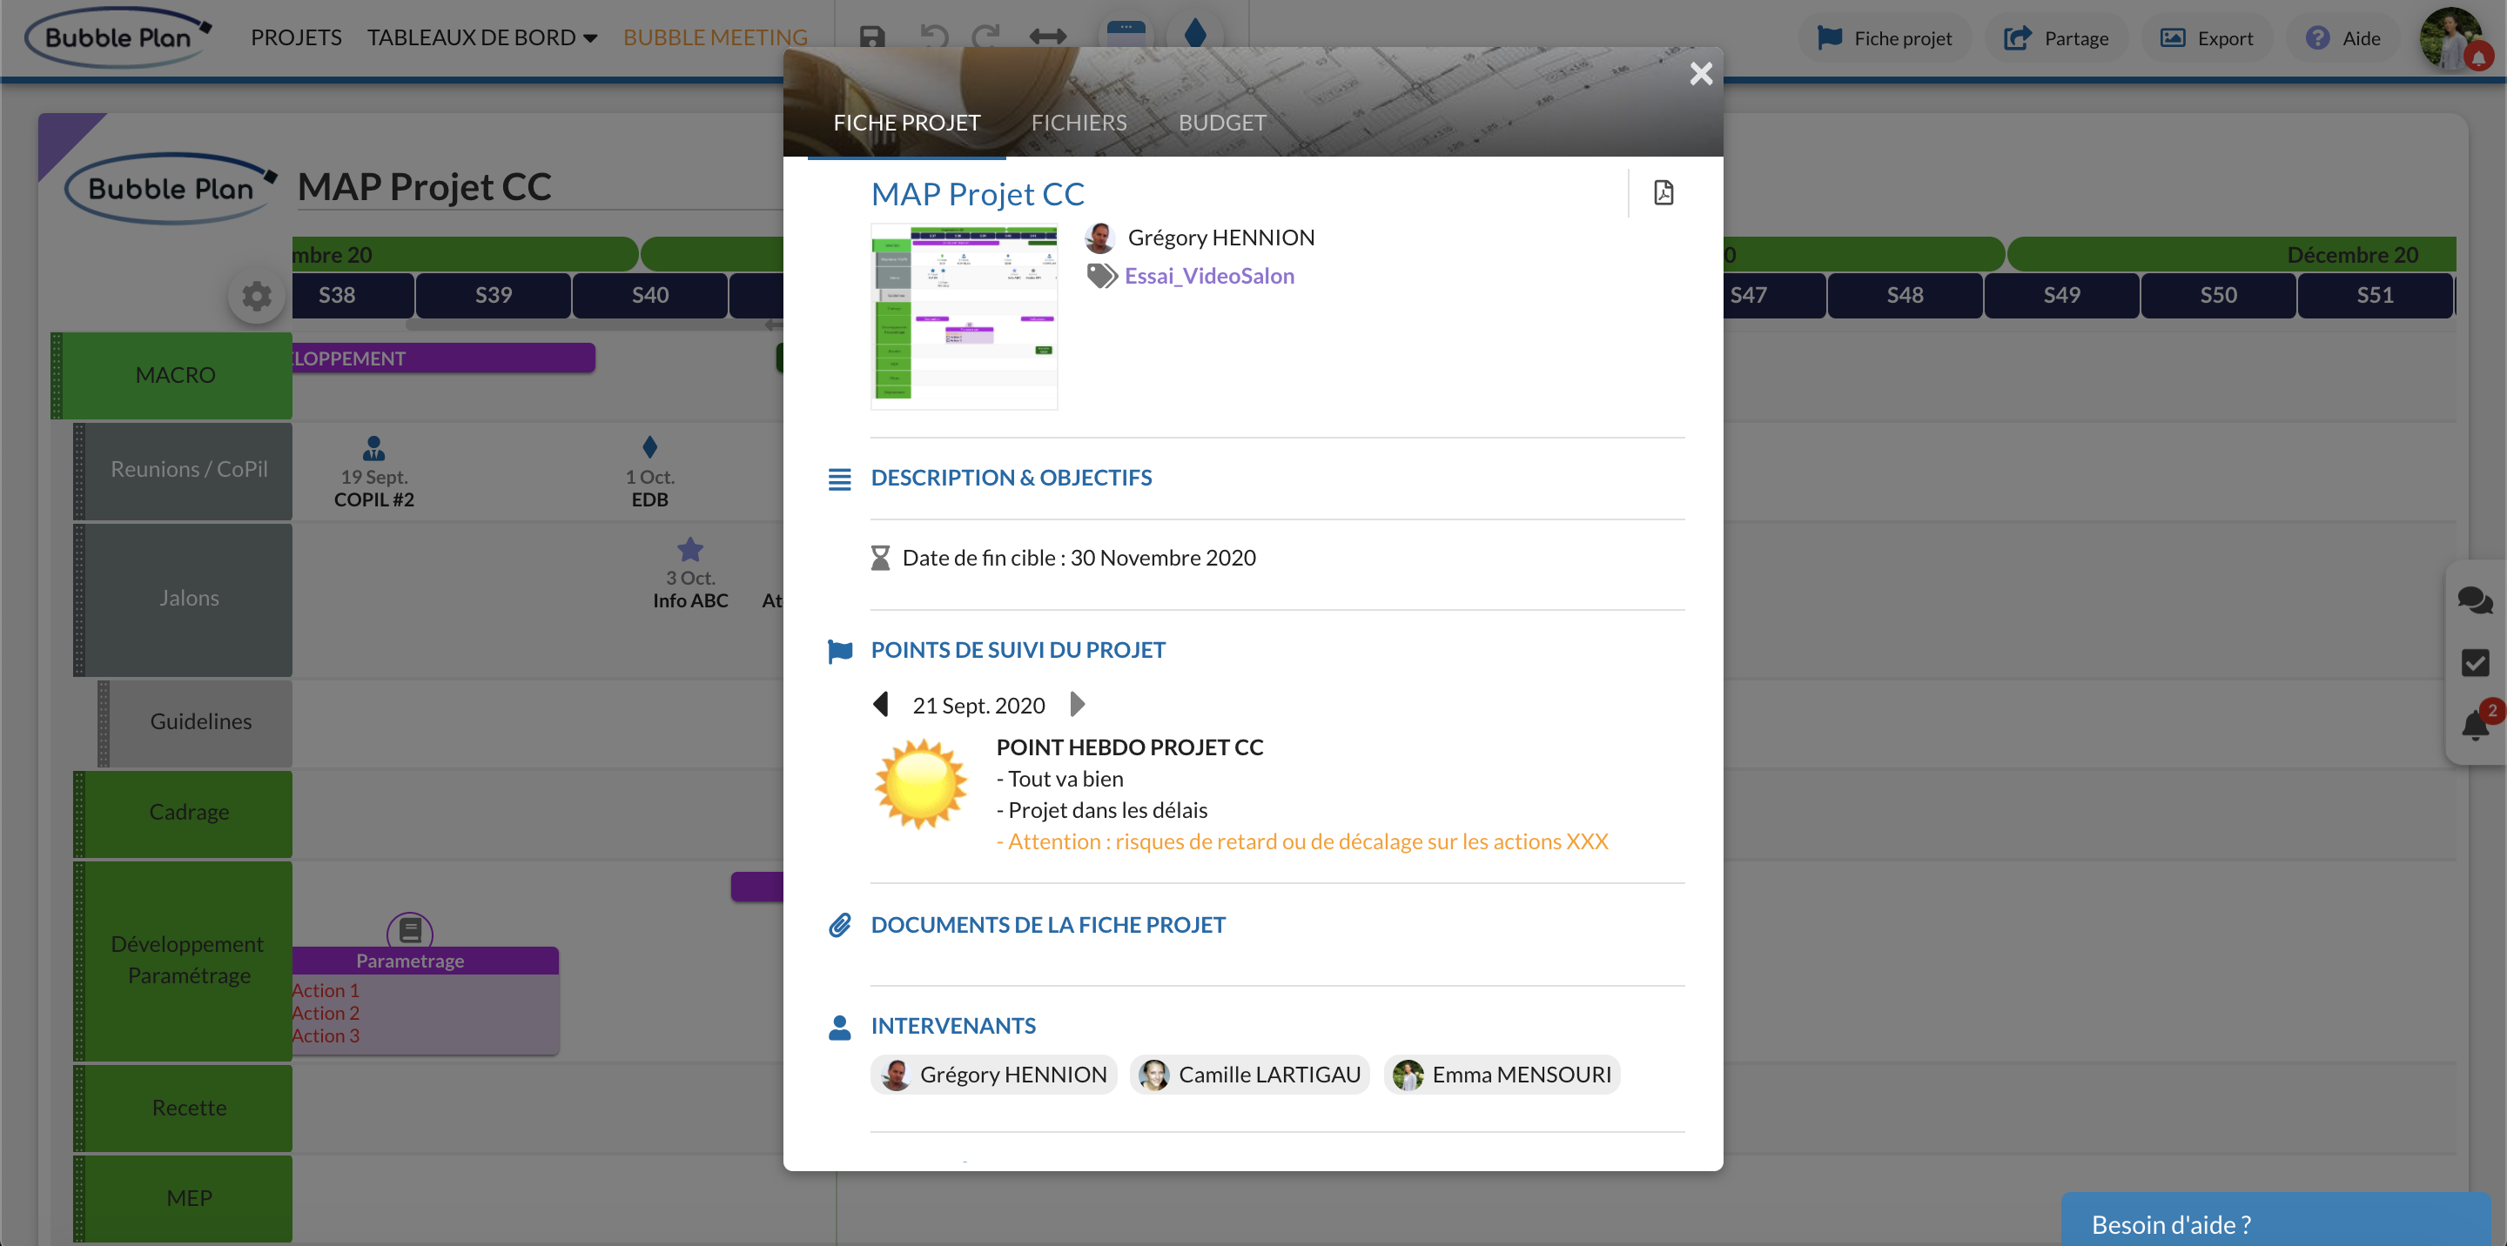The height and width of the screenshot is (1246, 2507).
Task: Close the project sheet dialog
Action: pyautogui.click(x=1700, y=74)
